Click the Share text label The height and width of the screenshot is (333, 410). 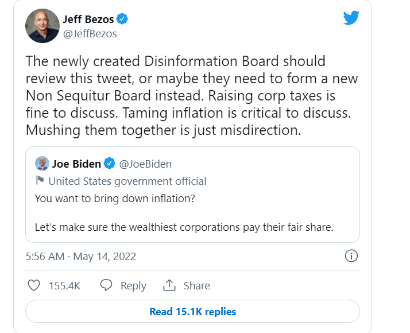click(x=196, y=286)
